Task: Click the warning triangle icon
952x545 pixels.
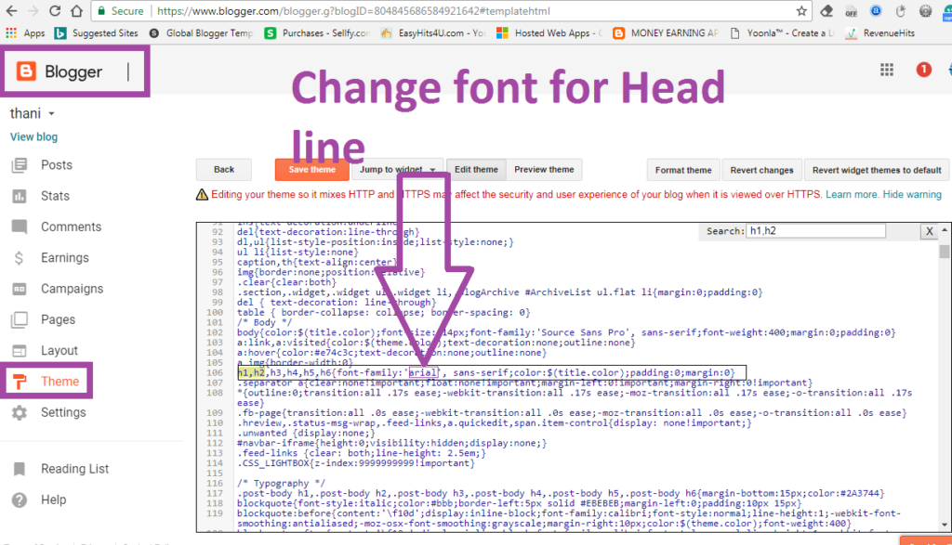Action: pyautogui.click(x=202, y=195)
